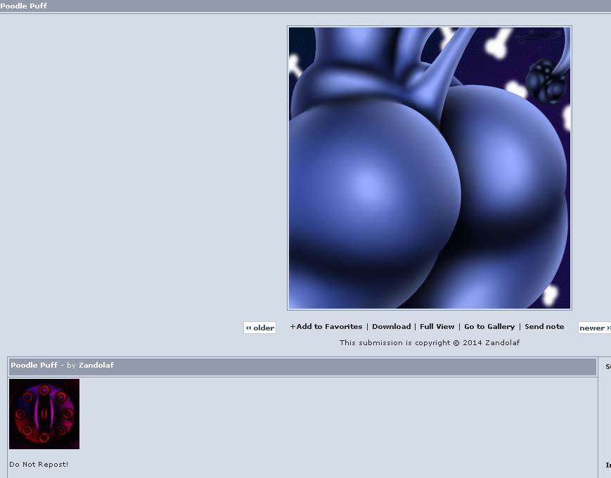The height and width of the screenshot is (478, 611).
Task: Open the Poodle Puff submission image
Action: pyautogui.click(x=430, y=168)
